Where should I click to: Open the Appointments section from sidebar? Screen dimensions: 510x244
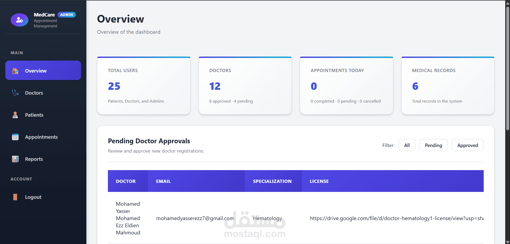(41, 137)
